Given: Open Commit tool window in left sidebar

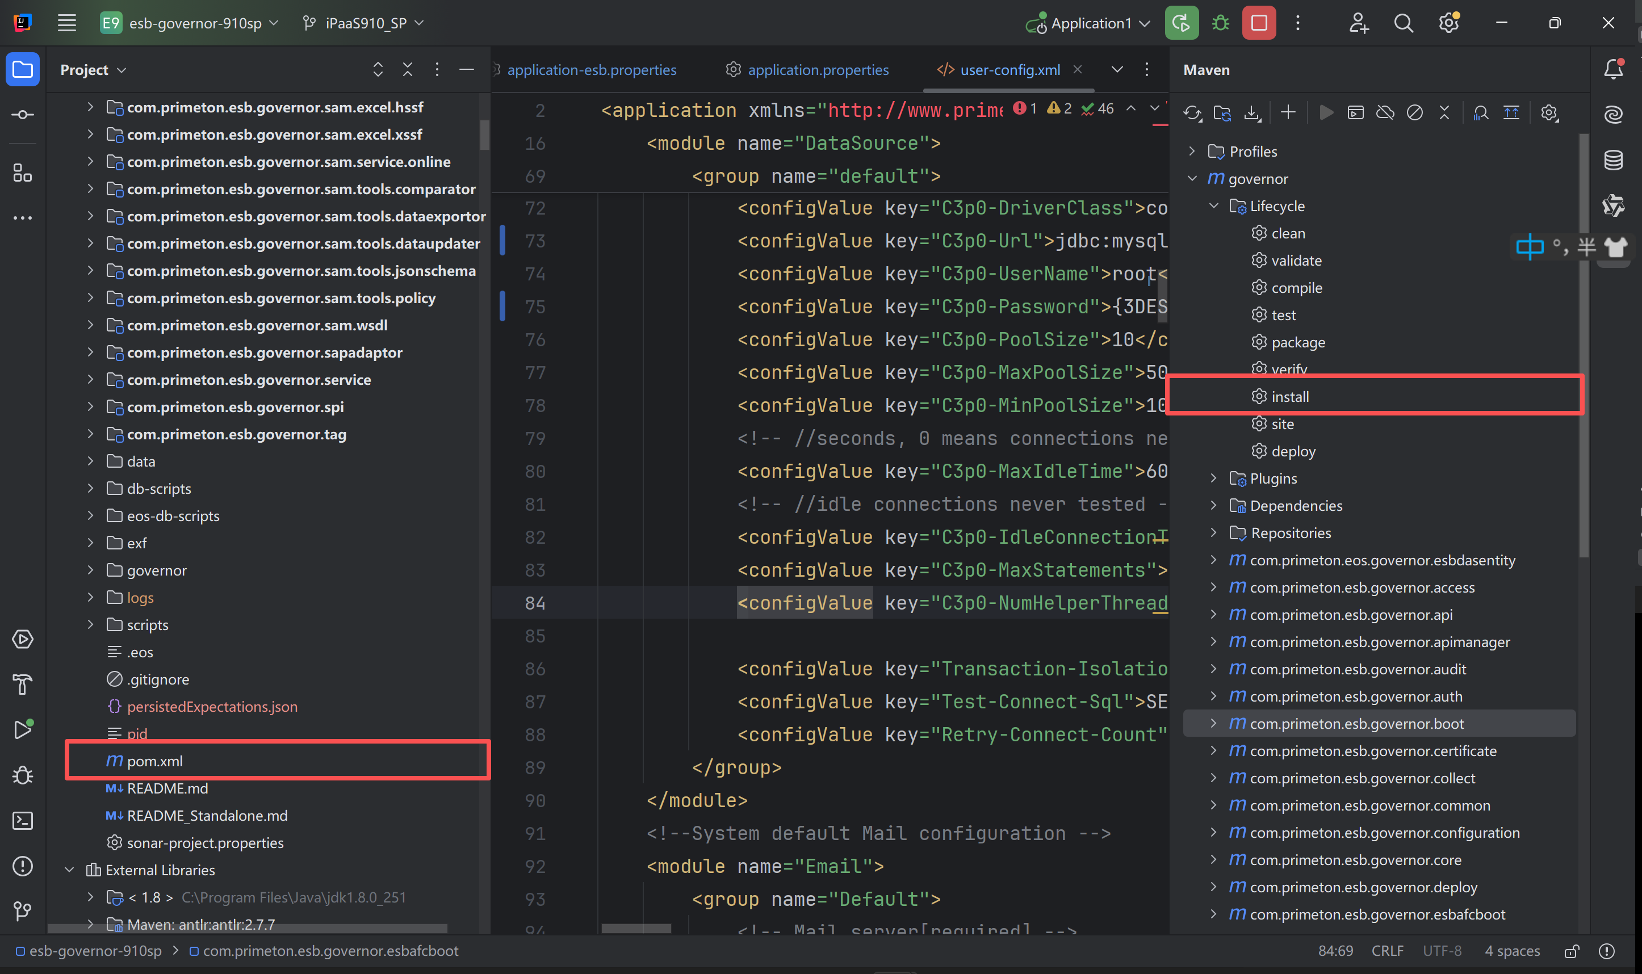Looking at the screenshot, I should tap(22, 115).
